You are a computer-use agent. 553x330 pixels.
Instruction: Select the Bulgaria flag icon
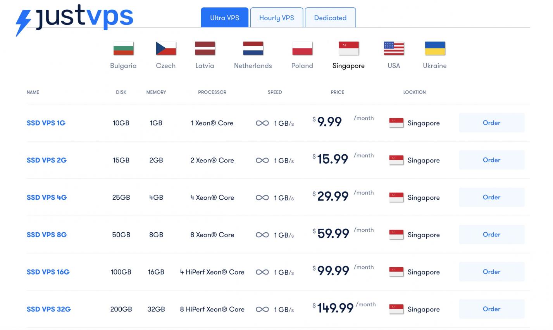click(123, 48)
